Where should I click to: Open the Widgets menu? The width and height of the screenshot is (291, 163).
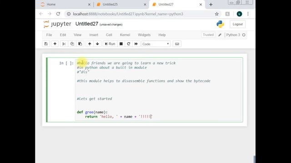tap(144, 35)
